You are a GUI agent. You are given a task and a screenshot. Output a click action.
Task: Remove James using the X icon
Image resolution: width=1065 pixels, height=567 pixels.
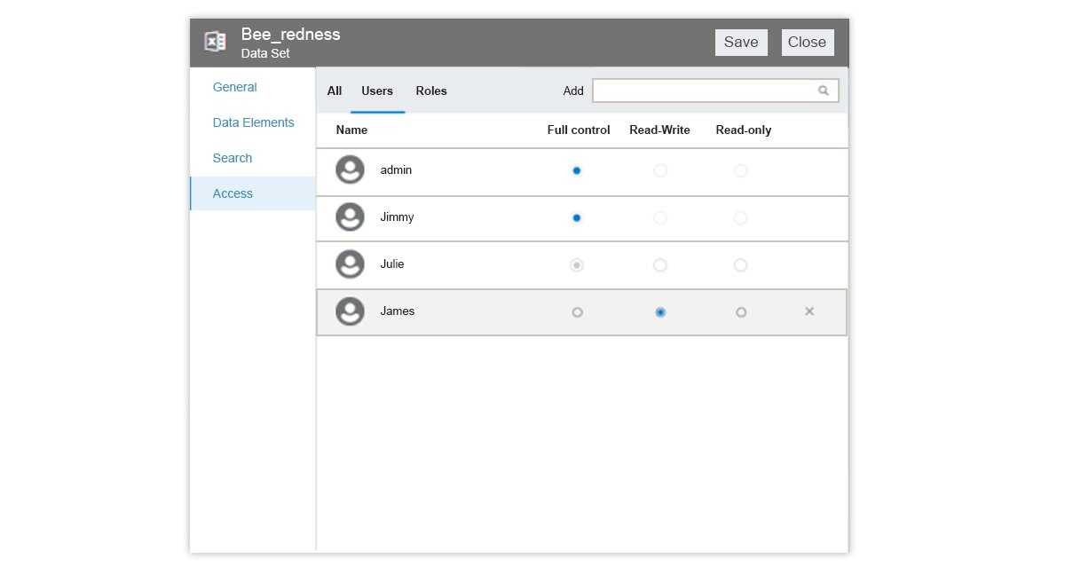[809, 311]
